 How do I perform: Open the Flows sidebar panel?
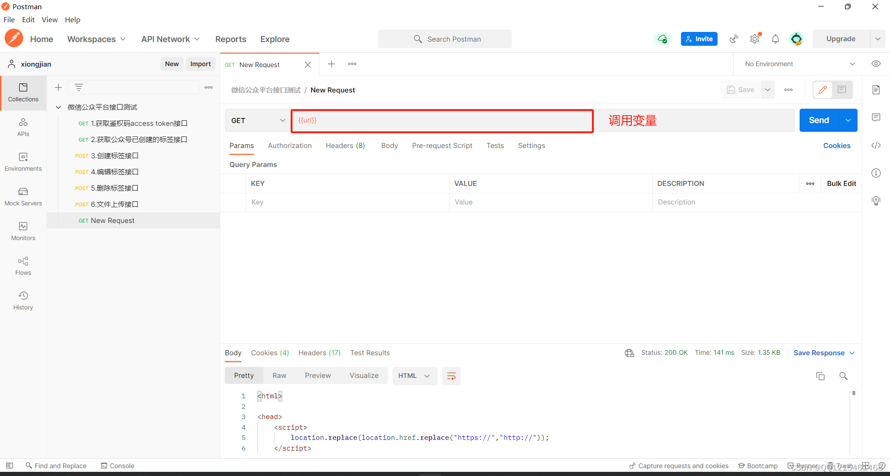tap(23, 266)
